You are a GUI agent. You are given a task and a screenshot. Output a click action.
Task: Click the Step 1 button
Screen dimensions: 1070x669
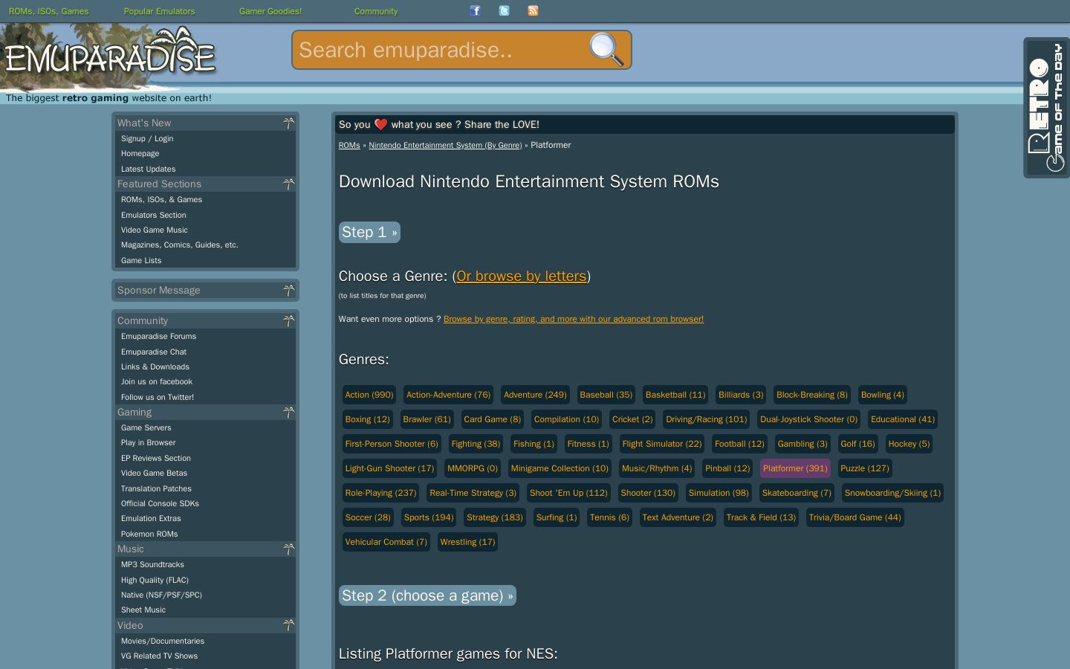tap(369, 232)
